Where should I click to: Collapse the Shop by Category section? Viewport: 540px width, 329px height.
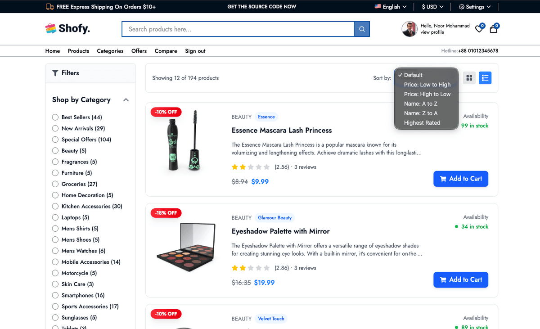point(126,100)
